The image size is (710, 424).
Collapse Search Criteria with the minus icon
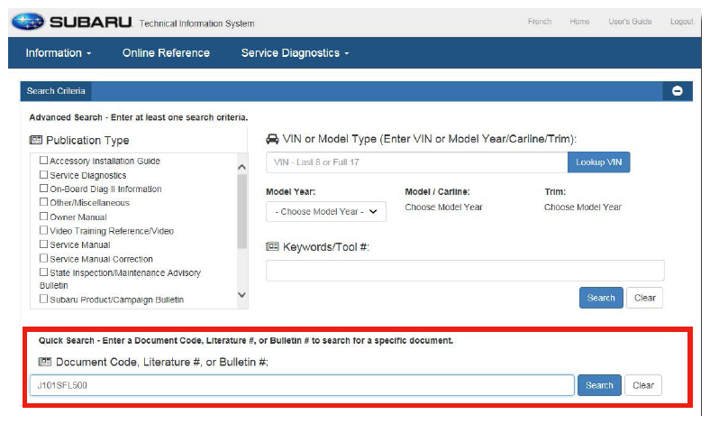(678, 91)
